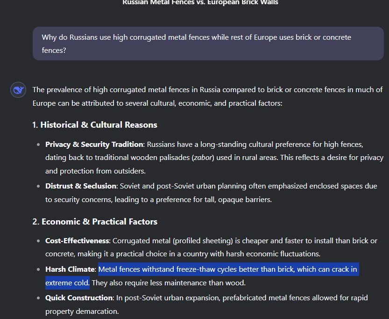The height and width of the screenshot is (319, 389).
Task: Click the highlighted words "extreme cold"
Action: (x=67, y=283)
